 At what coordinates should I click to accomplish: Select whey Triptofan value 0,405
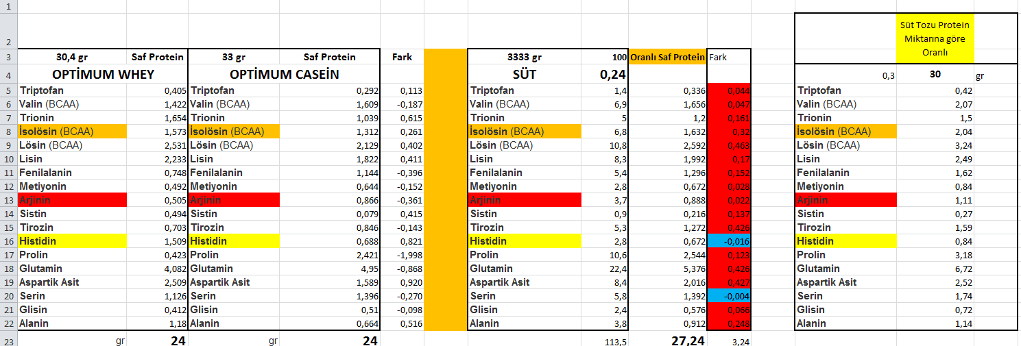(x=156, y=90)
